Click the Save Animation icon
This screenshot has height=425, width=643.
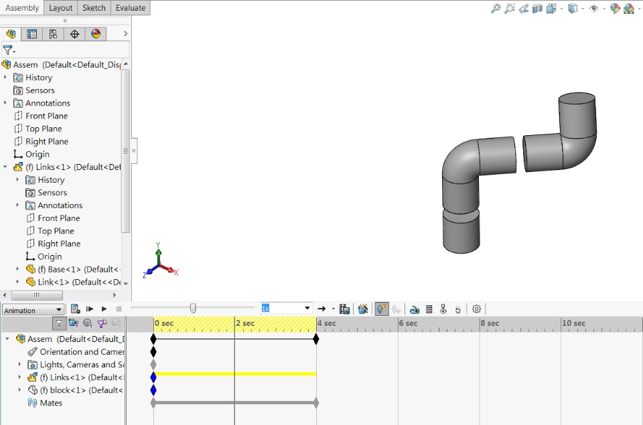pos(344,309)
